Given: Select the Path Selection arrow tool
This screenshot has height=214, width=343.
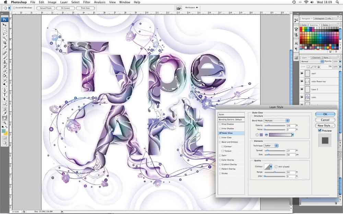Looking at the screenshot, I should (x=4, y=99).
